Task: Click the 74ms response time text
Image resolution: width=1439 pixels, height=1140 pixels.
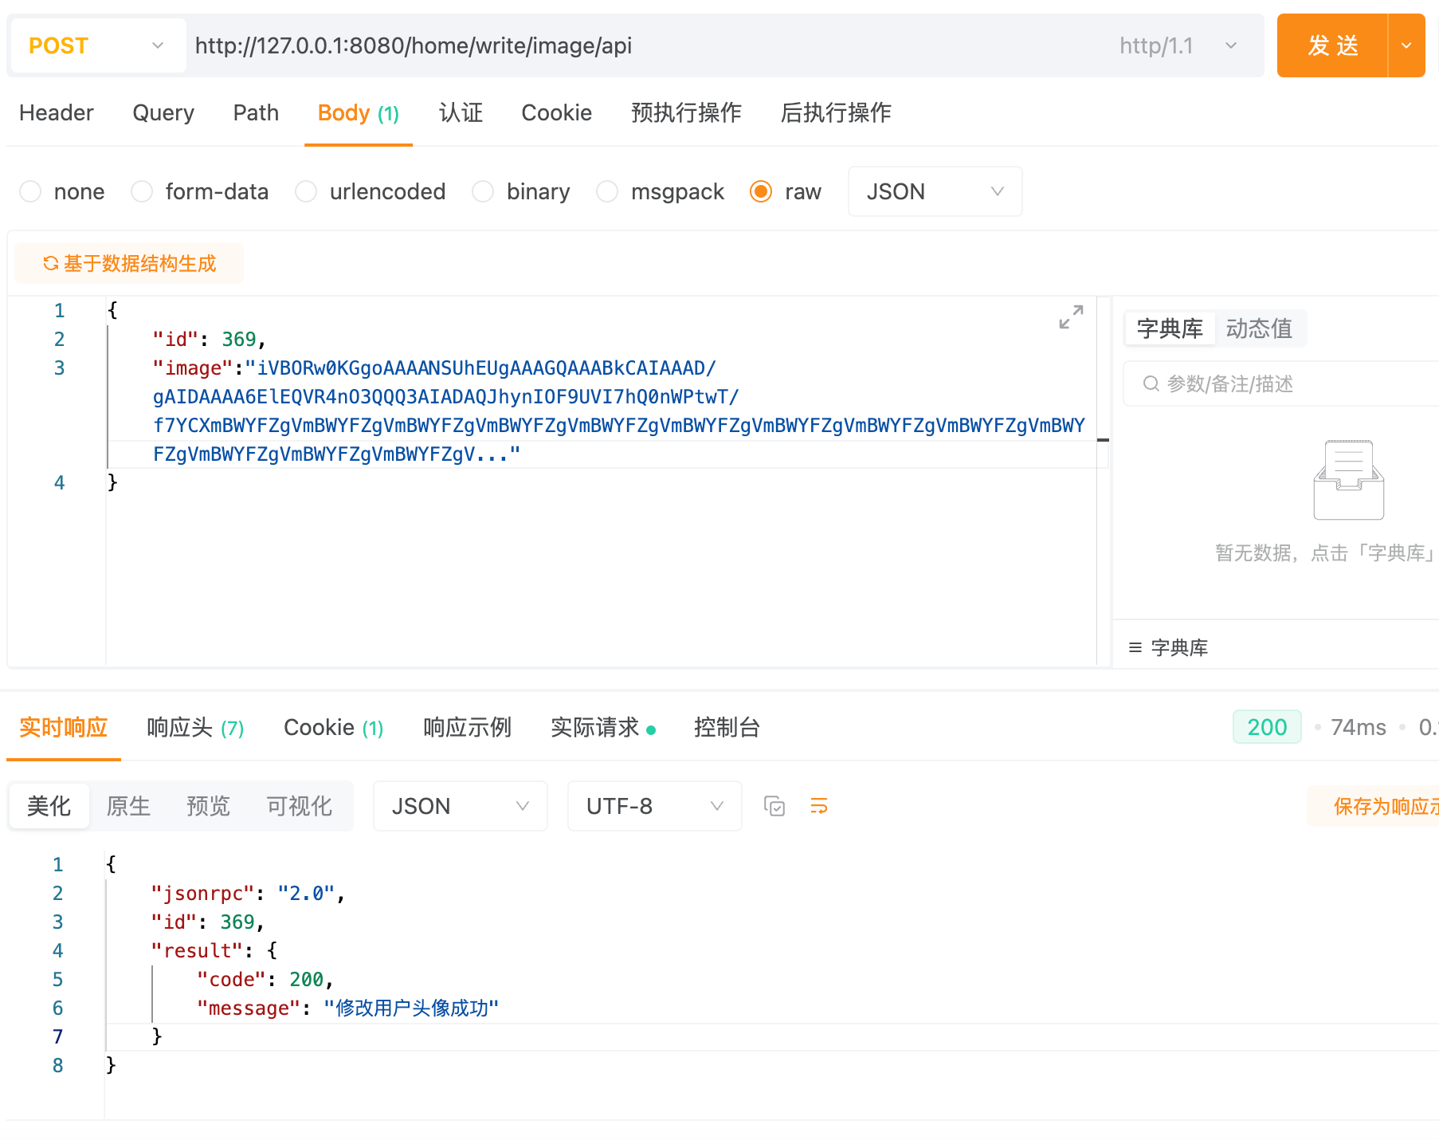Action: click(x=1359, y=727)
